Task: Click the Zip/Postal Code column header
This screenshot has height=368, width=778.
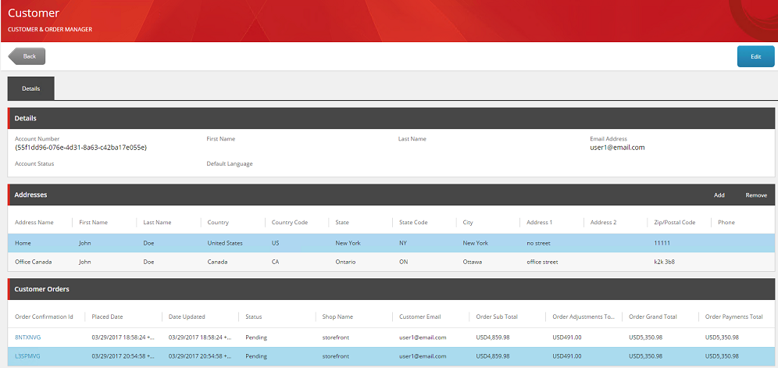Action: 674,223
